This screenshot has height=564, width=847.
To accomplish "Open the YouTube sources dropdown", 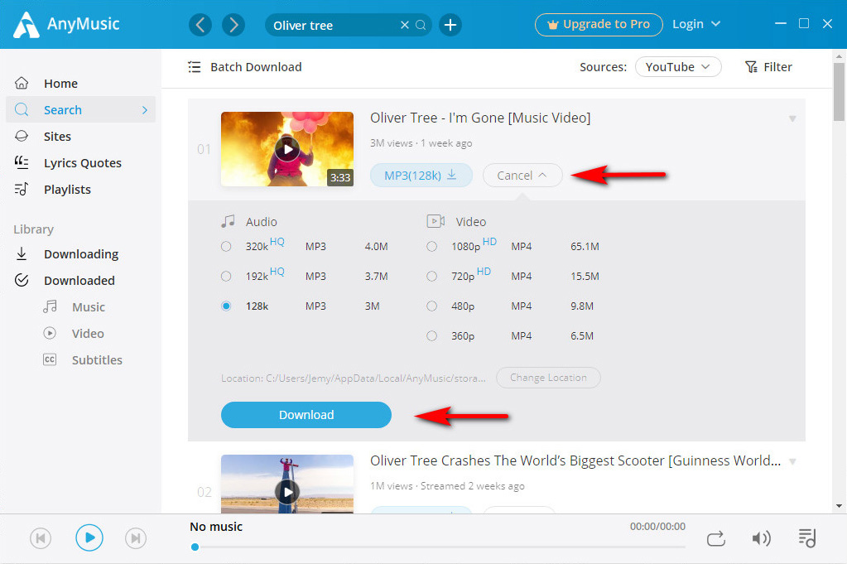I will 678,67.
